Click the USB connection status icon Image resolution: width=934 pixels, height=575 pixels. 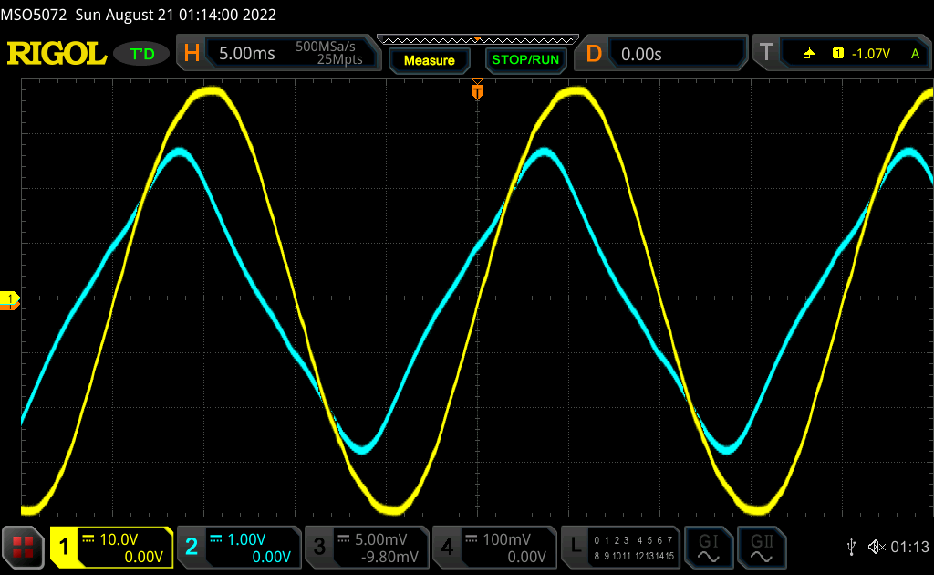click(851, 547)
